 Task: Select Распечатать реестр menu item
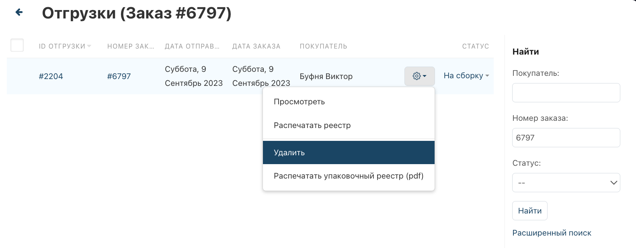coord(312,125)
